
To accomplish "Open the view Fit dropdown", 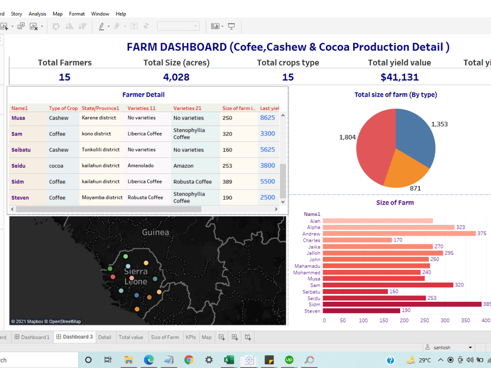I will [x=195, y=26].
